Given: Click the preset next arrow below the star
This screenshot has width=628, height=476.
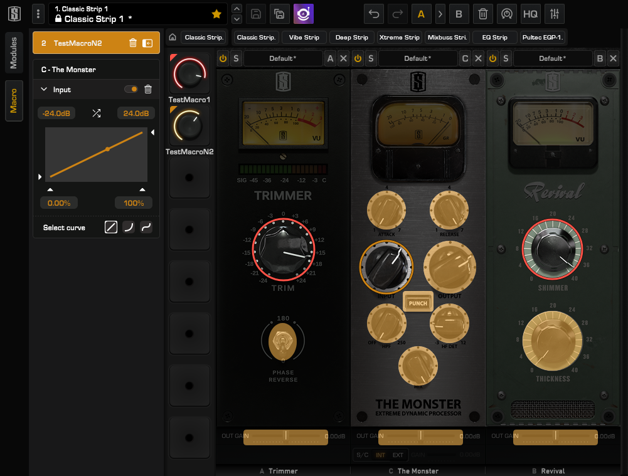Looking at the screenshot, I should (x=236, y=18).
